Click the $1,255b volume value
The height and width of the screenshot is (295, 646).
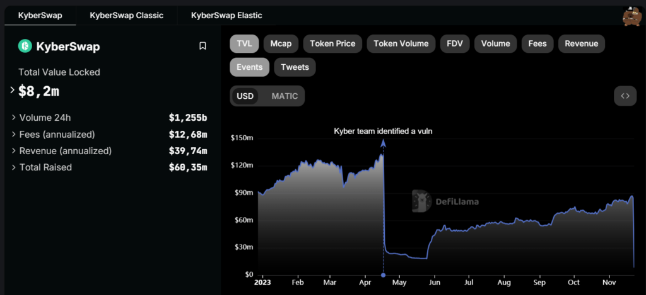(x=188, y=118)
